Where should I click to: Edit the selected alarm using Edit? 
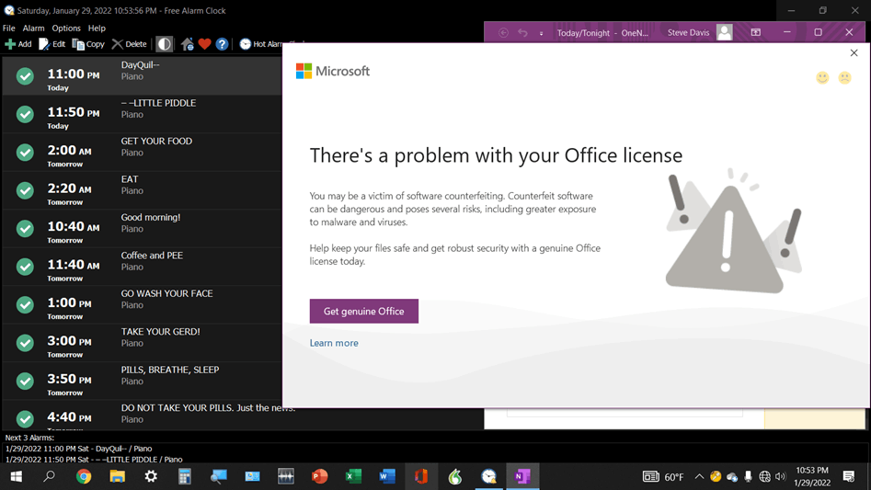pyautogui.click(x=52, y=44)
